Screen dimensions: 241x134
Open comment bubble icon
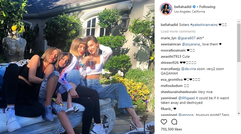click(174, 122)
